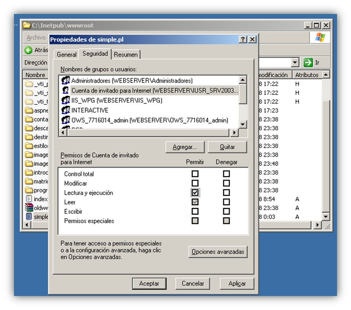Click the users list scroll-down arrow

tap(243, 124)
